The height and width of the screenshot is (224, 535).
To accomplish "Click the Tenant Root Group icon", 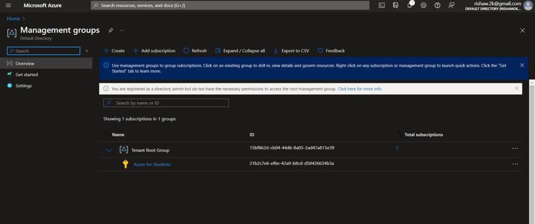I will pyautogui.click(x=123, y=150).
